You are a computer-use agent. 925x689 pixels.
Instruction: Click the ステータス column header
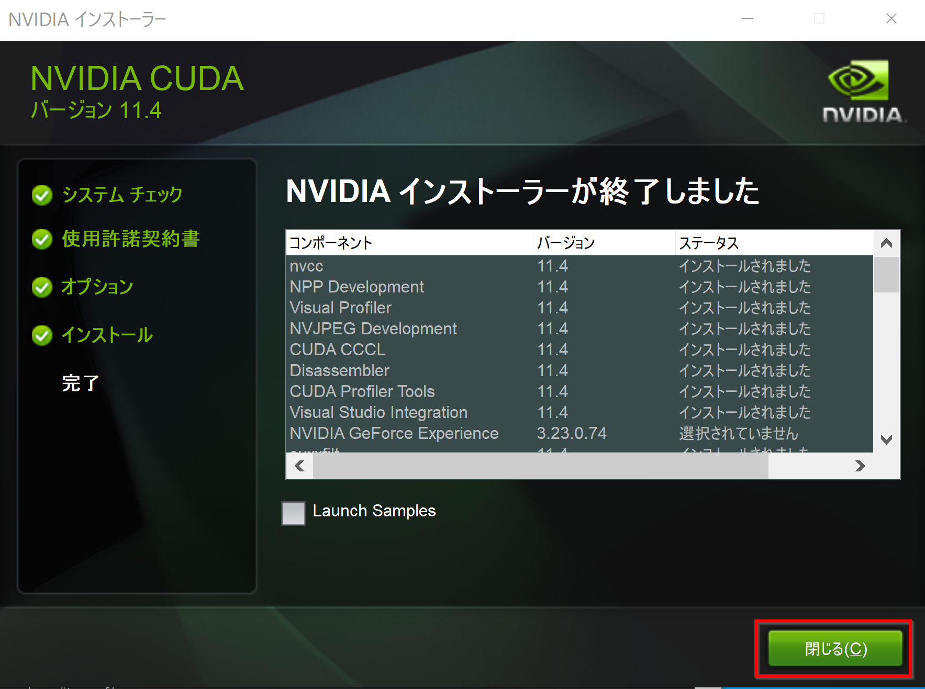[x=773, y=243]
